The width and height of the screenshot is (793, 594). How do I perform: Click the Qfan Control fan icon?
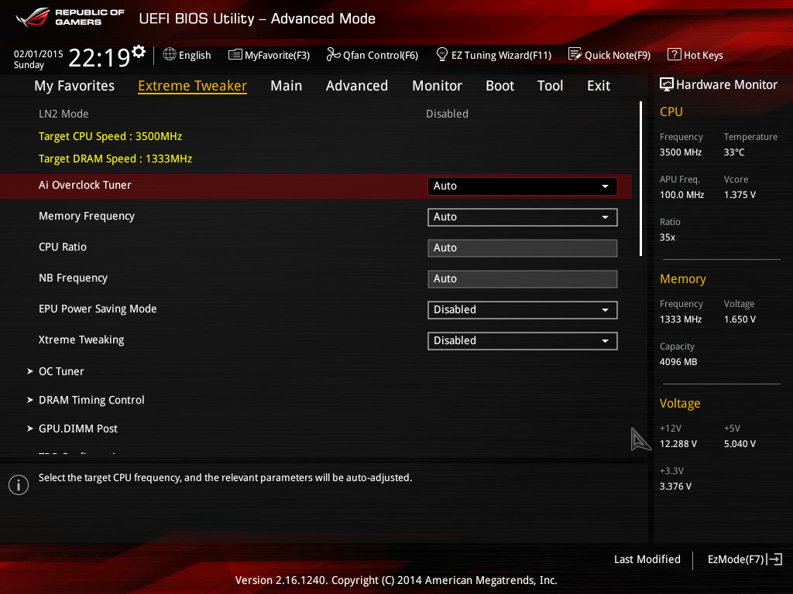coord(333,54)
